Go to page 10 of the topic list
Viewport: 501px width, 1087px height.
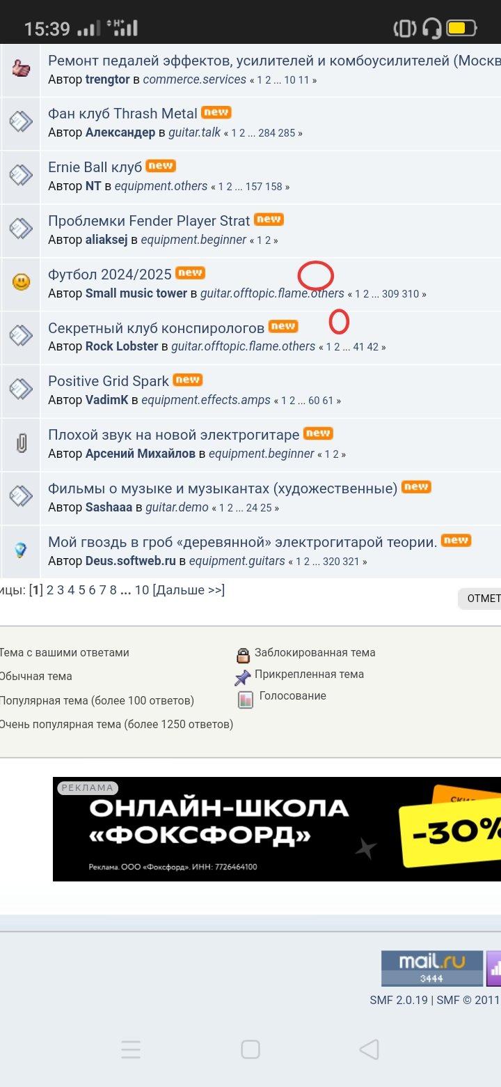(142, 590)
